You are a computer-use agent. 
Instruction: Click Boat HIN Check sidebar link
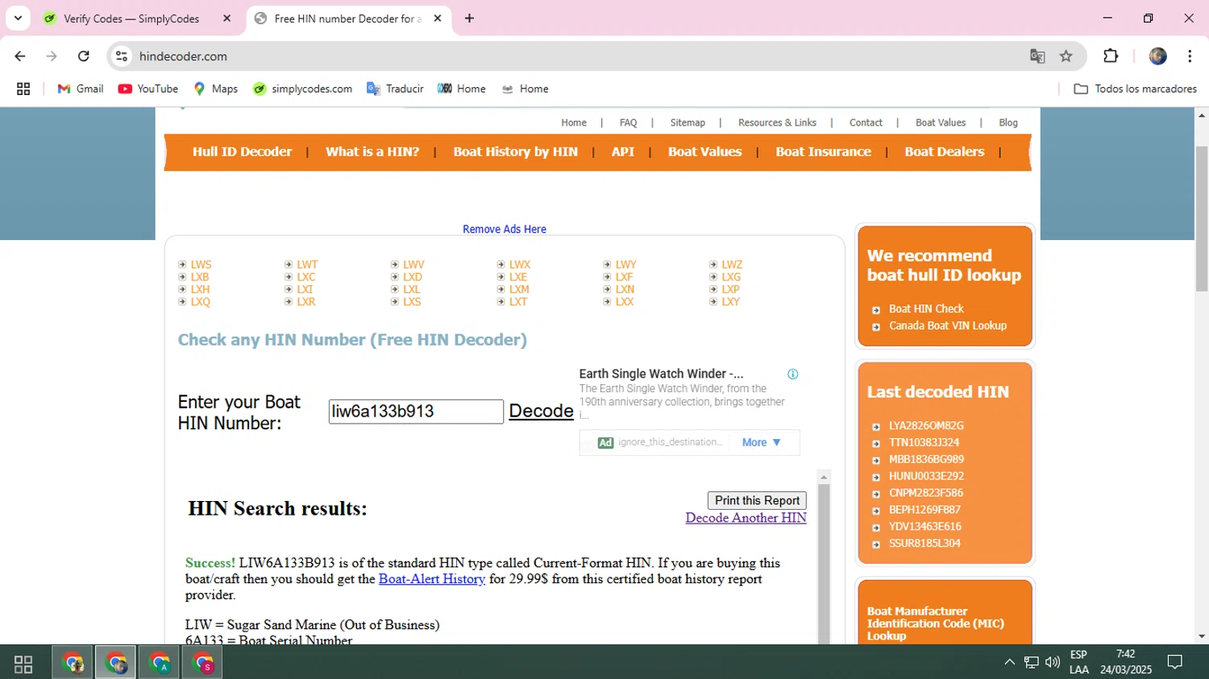tap(926, 309)
